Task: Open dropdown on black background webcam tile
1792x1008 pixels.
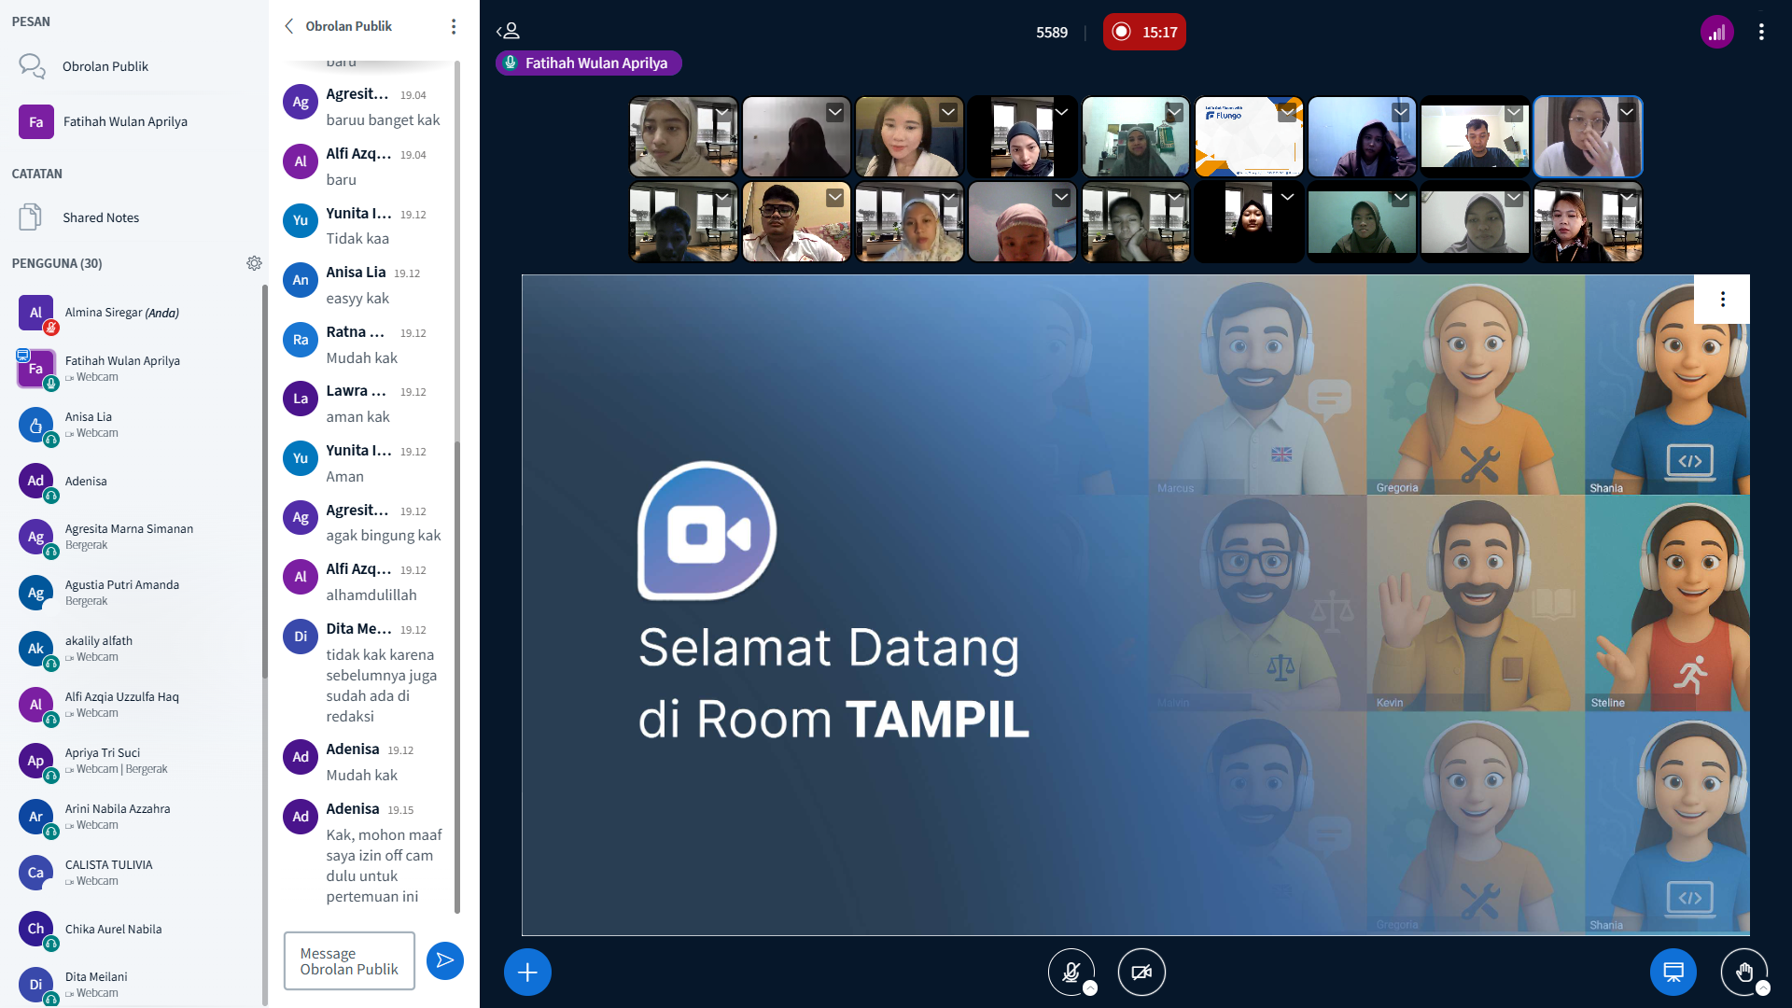Action: pyautogui.click(x=1288, y=197)
